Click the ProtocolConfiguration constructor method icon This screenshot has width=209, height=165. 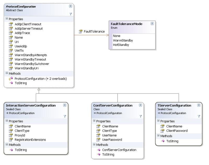point(11,79)
